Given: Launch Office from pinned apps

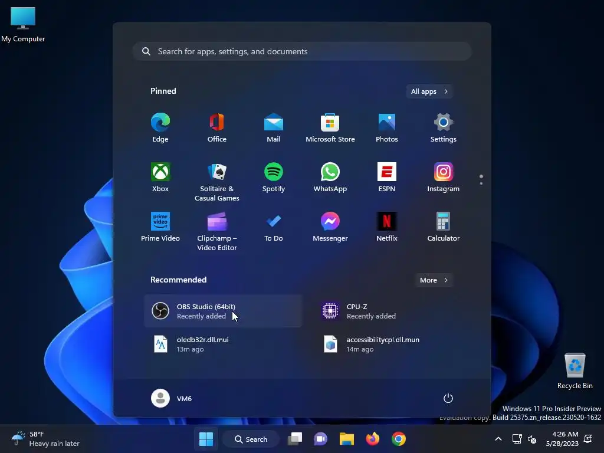Looking at the screenshot, I should 217,128.
